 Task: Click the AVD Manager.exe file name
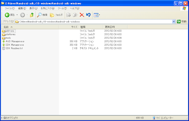point(15,41)
